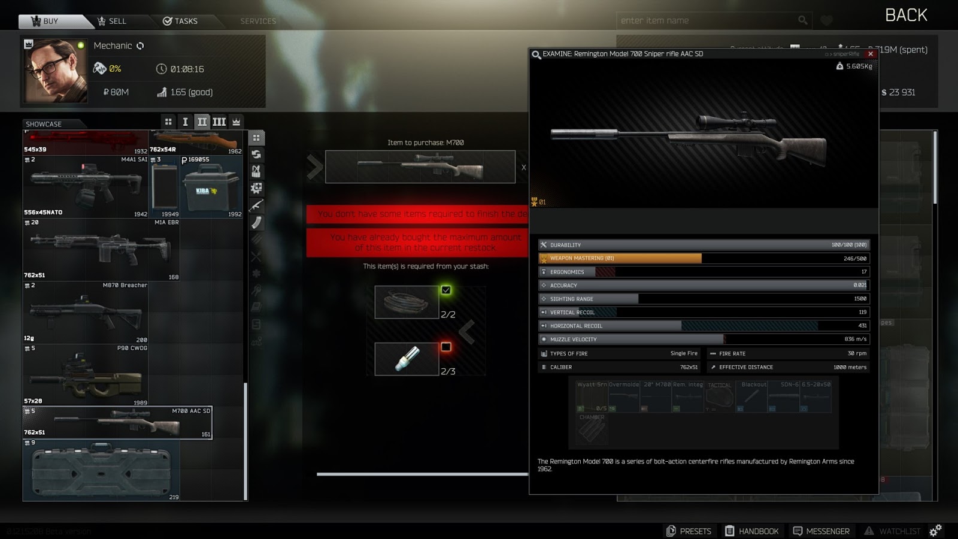This screenshot has width=958, height=539.
Task: Click the search magnifier icon
Action: tap(802, 20)
